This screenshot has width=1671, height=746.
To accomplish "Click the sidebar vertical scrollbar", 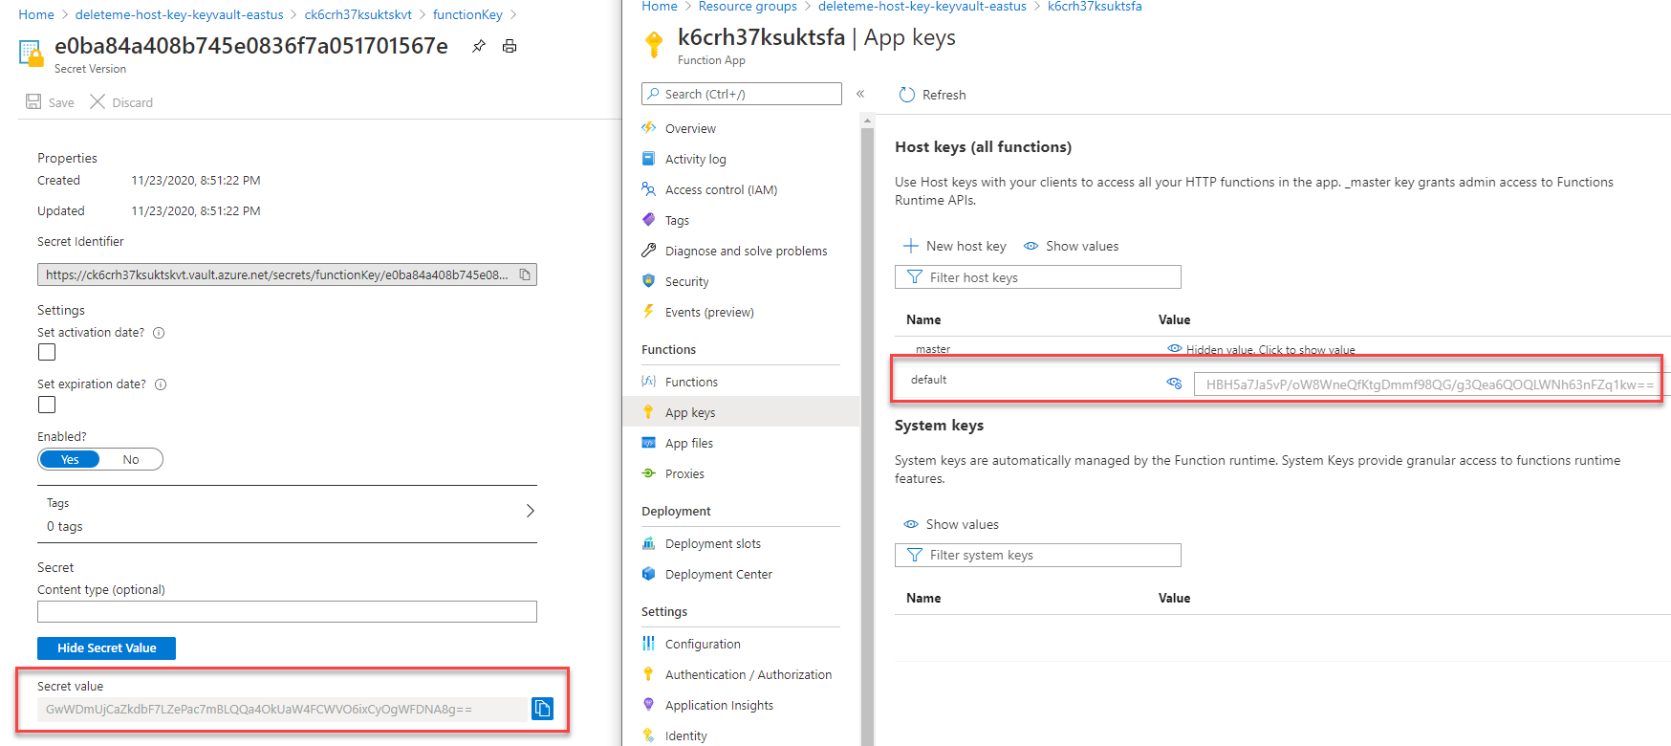I will (x=867, y=430).
